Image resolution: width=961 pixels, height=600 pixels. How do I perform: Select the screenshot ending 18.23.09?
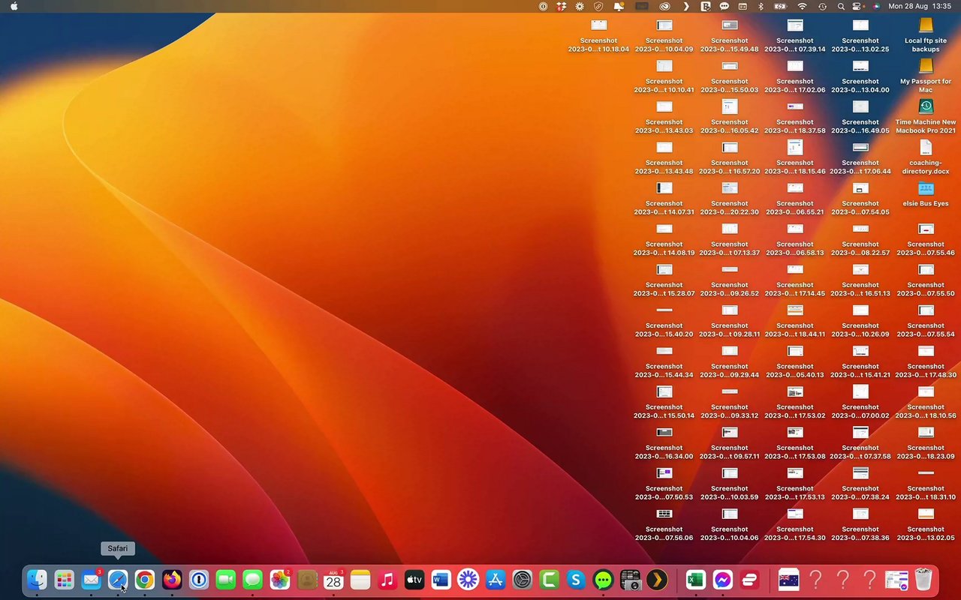[926, 442]
